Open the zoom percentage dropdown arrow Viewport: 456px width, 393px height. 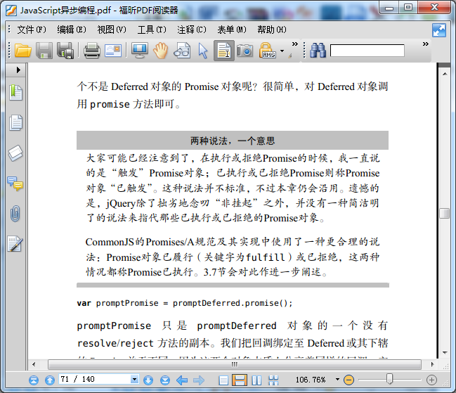337,380
